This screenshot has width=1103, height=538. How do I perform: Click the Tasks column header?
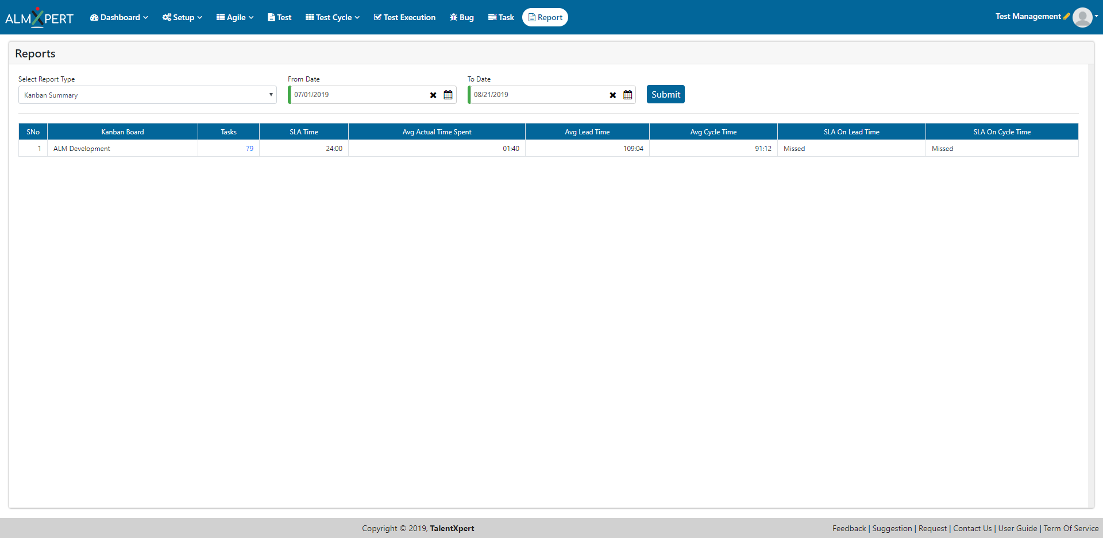point(229,131)
